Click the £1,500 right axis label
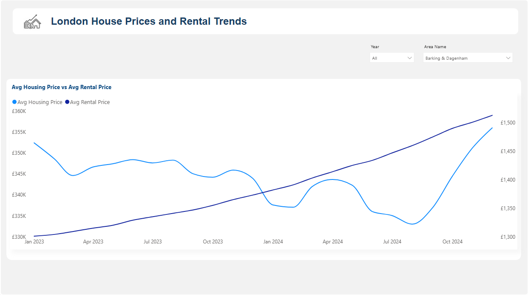528x295 pixels. pos(508,123)
